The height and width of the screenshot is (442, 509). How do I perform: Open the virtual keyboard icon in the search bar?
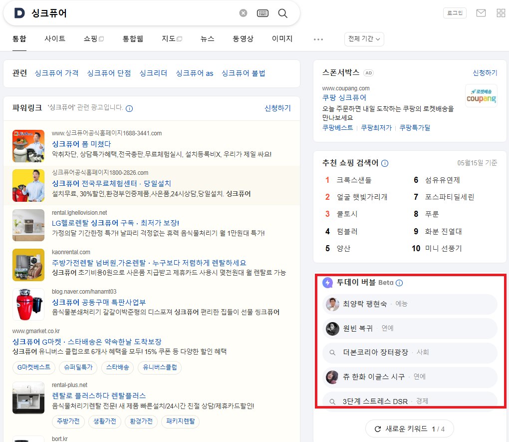(262, 13)
